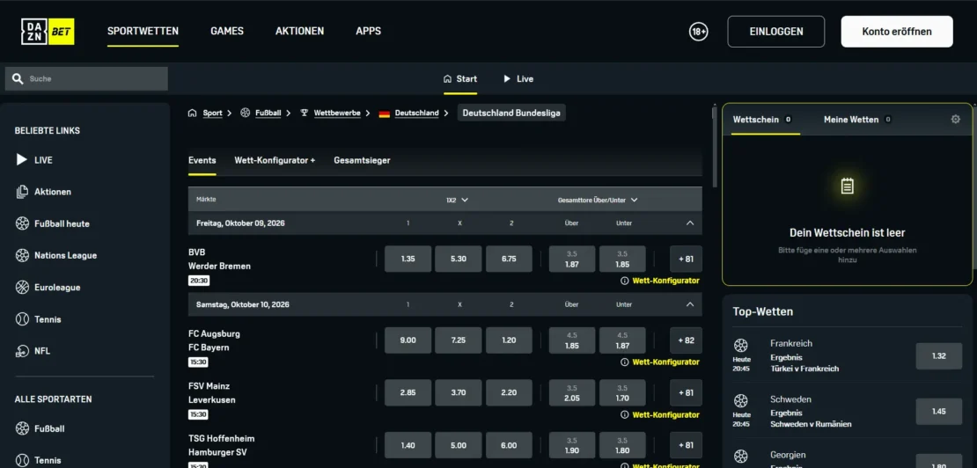Screen dimensions: 977x468
Task: Click the EINLOGGEN button
Action: point(775,32)
